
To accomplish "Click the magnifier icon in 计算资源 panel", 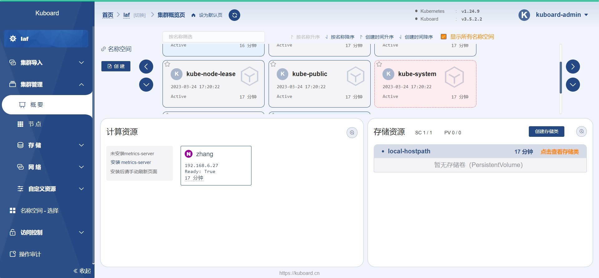I will 352,132.
